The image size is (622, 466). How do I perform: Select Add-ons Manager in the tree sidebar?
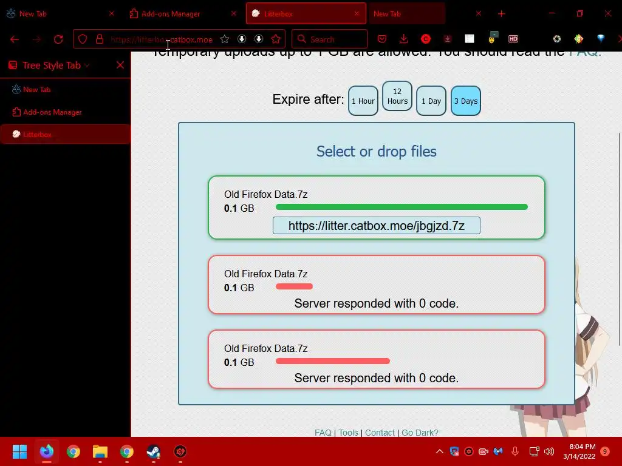66,112
